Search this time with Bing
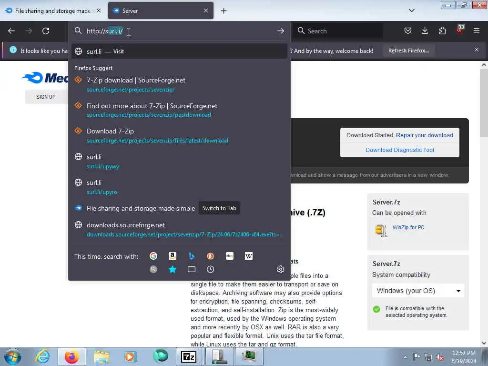Viewport: 488px width, 366px height. tap(192, 256)
